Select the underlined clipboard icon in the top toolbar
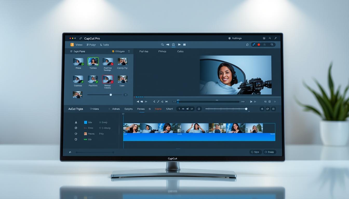349x199 pixels. (173, 45)
